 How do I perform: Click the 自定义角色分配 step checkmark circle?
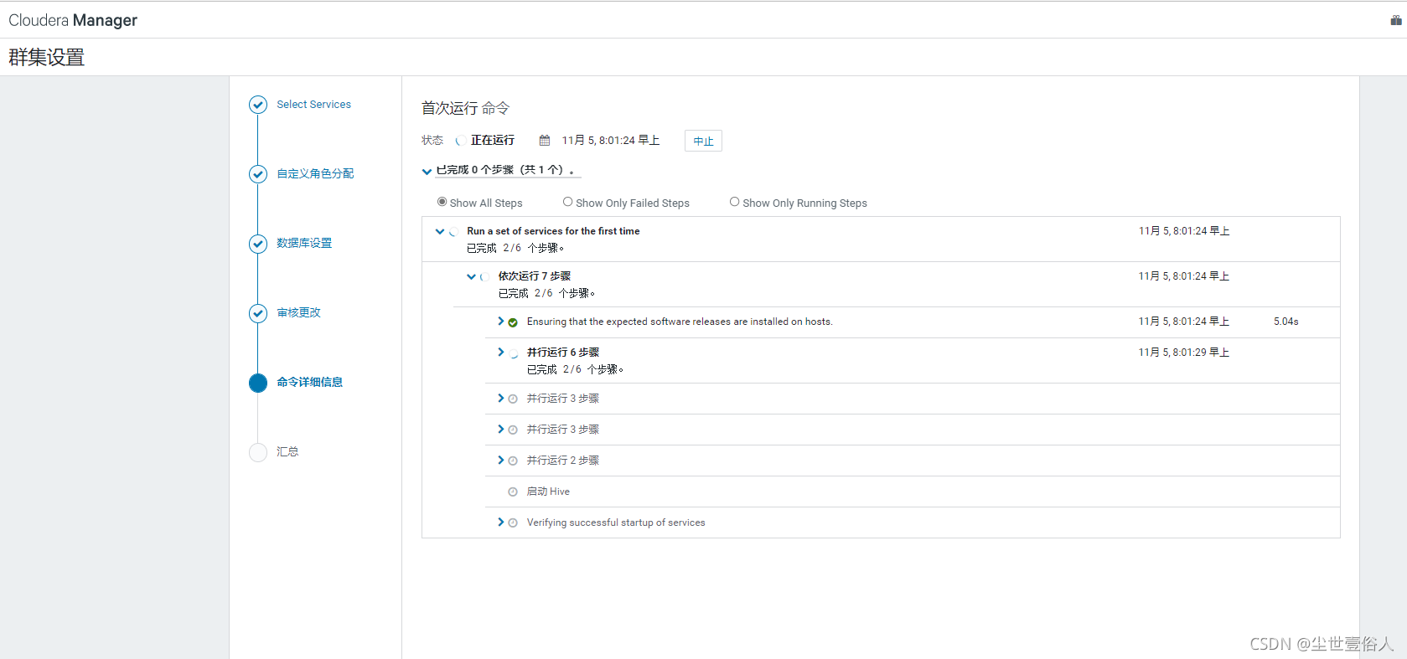(258, 174)
